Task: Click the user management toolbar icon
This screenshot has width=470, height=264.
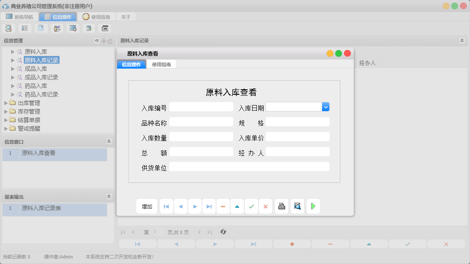Action: tap(57, 28)
